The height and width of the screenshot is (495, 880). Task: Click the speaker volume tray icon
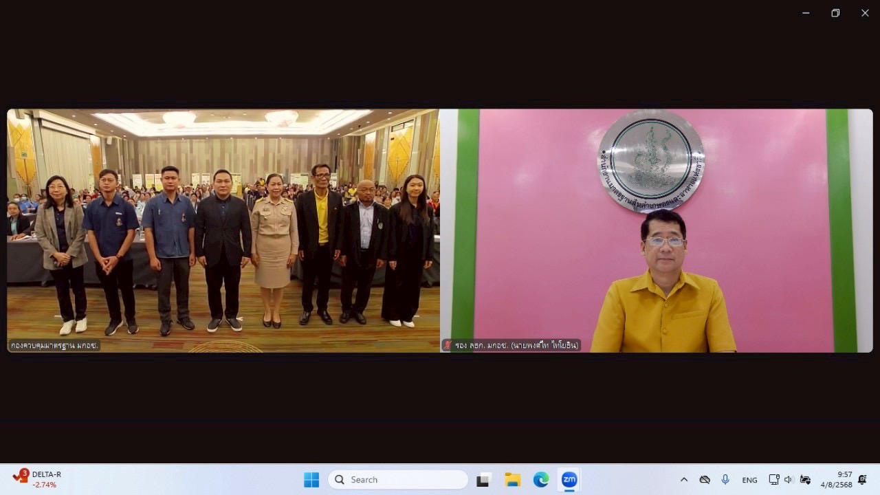pos(788,480)
